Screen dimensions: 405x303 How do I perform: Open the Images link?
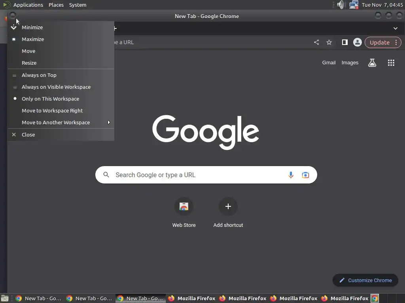[x=350, y=63]
